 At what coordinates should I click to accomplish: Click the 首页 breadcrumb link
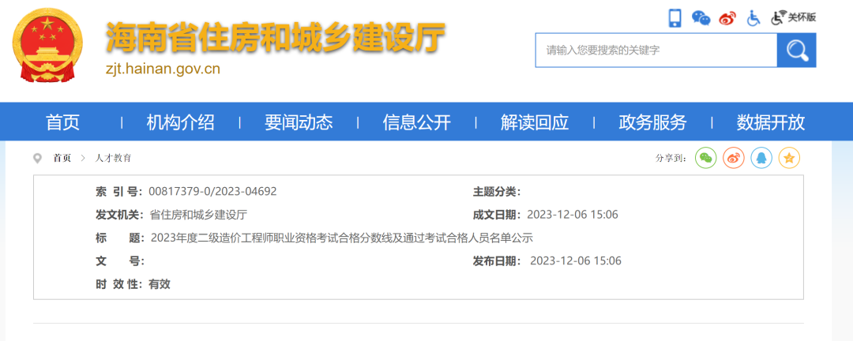coord(62,158)
